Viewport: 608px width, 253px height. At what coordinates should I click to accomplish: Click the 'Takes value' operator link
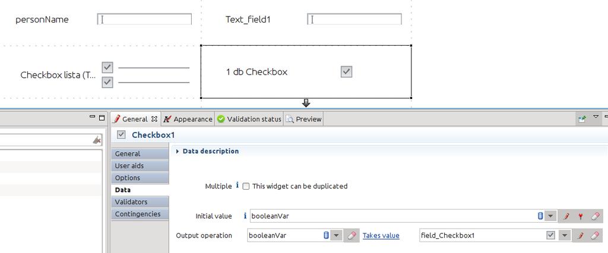[381, 236]
